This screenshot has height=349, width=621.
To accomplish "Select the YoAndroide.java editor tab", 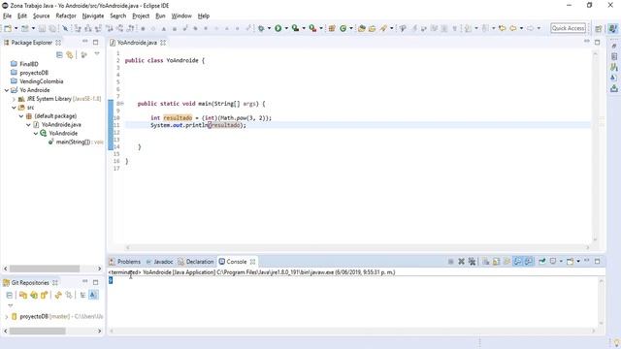I will (137, 43).
